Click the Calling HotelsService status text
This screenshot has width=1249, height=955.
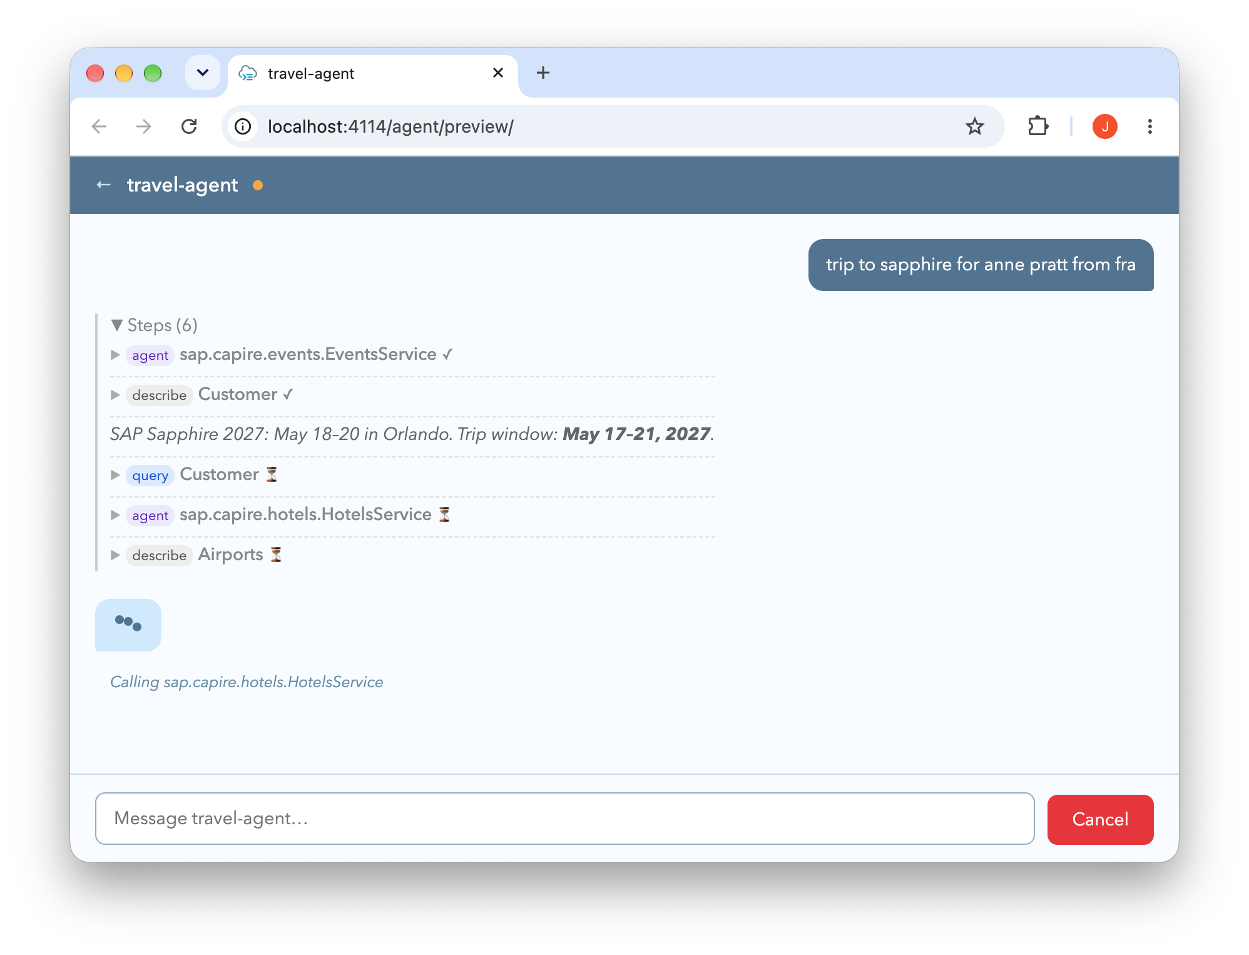247,682
